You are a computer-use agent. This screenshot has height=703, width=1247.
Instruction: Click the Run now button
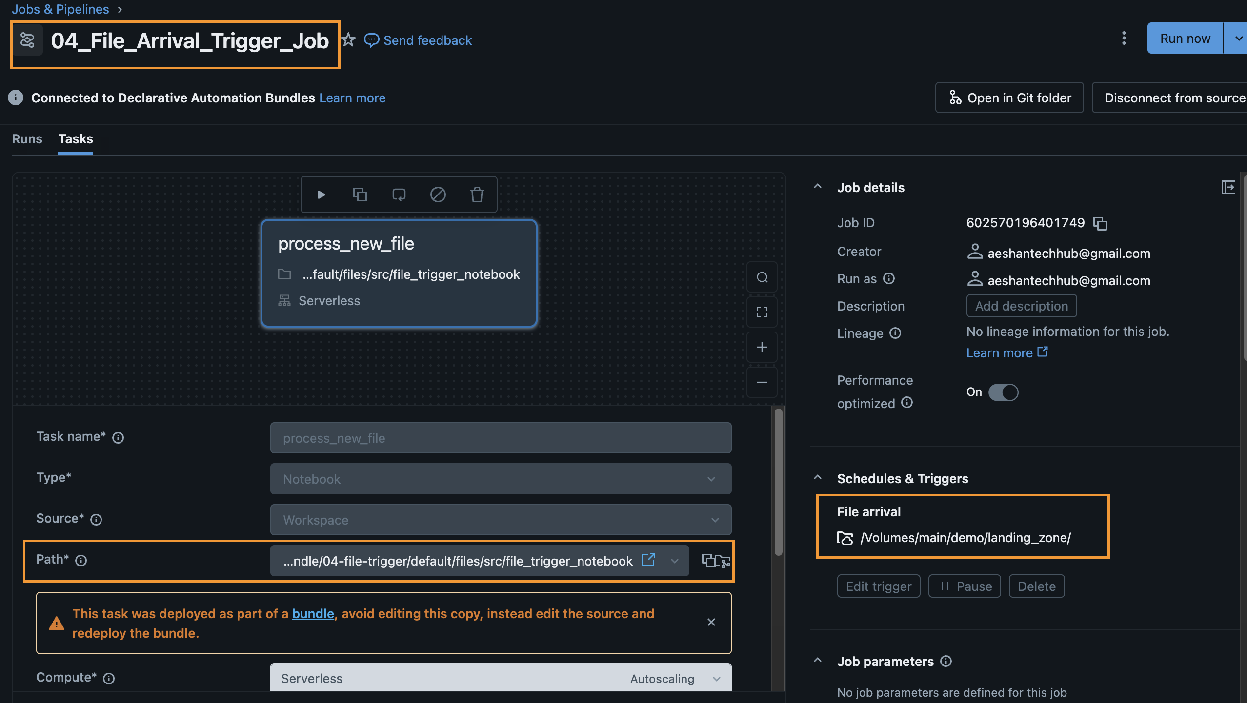pos(1185,39)
